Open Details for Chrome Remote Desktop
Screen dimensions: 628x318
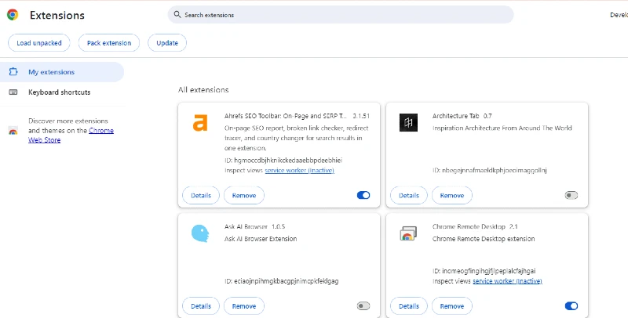pyautogui.click(x=409, y=306)
